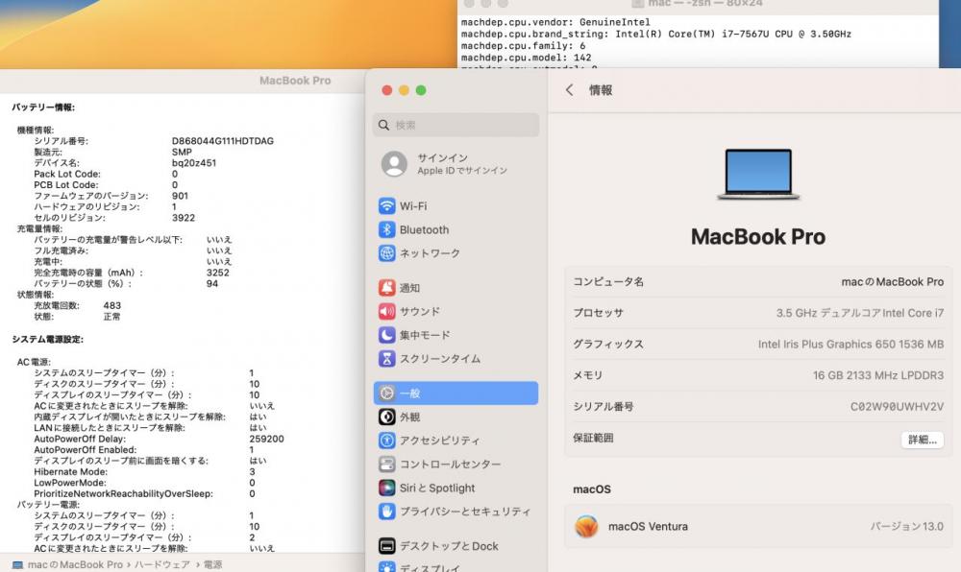Click Terminal line machdep.cpu.model: 142
This screenshot has height=572, width=961.
tap(526, 58)
